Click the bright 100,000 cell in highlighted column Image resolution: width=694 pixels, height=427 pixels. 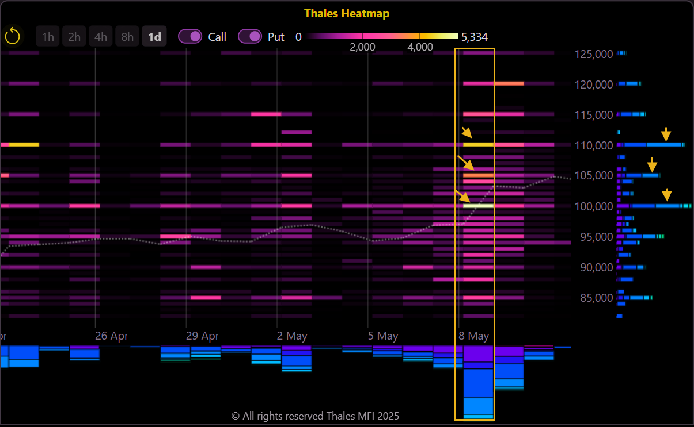click(479, 205)
